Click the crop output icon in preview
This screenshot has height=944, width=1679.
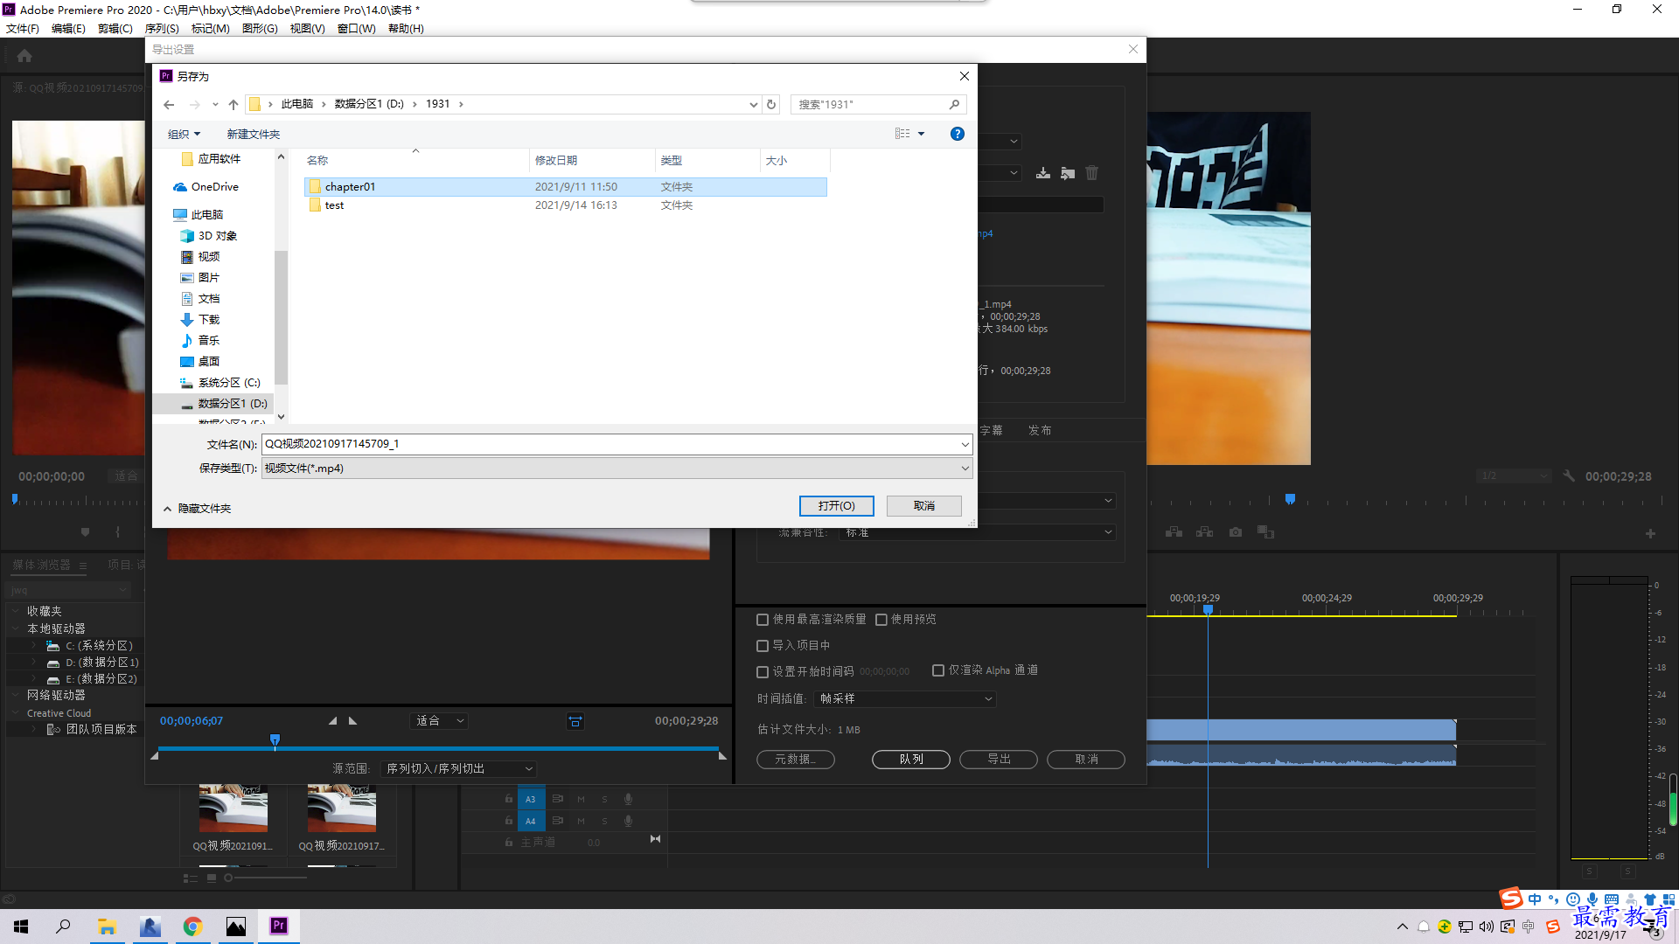pyautogui.click(x=575, y=721)
